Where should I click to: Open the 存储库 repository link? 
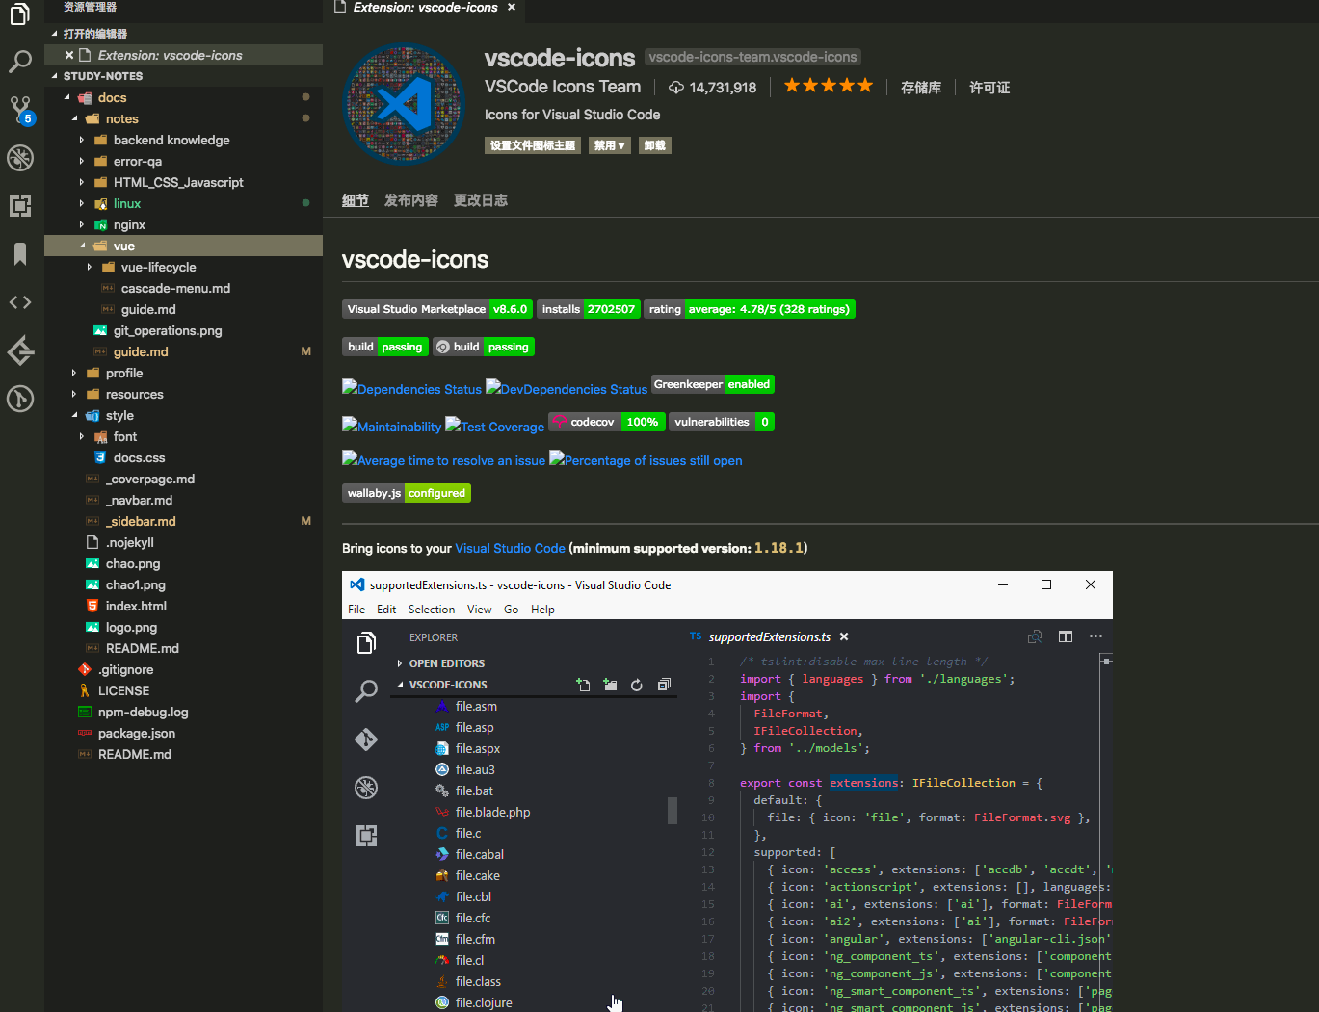click(x=920, y=87)
